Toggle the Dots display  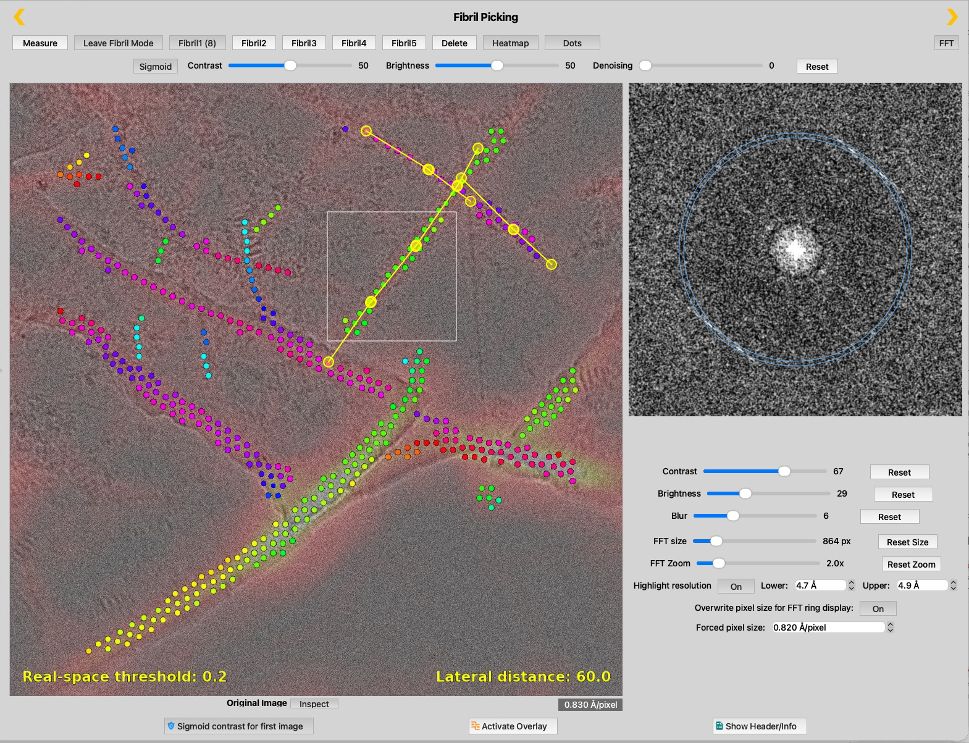coord(573,43)
